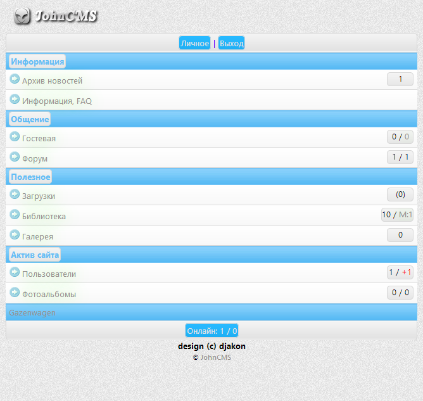
Task: Click the news archive counter showing 1
Action: point(400,79)
